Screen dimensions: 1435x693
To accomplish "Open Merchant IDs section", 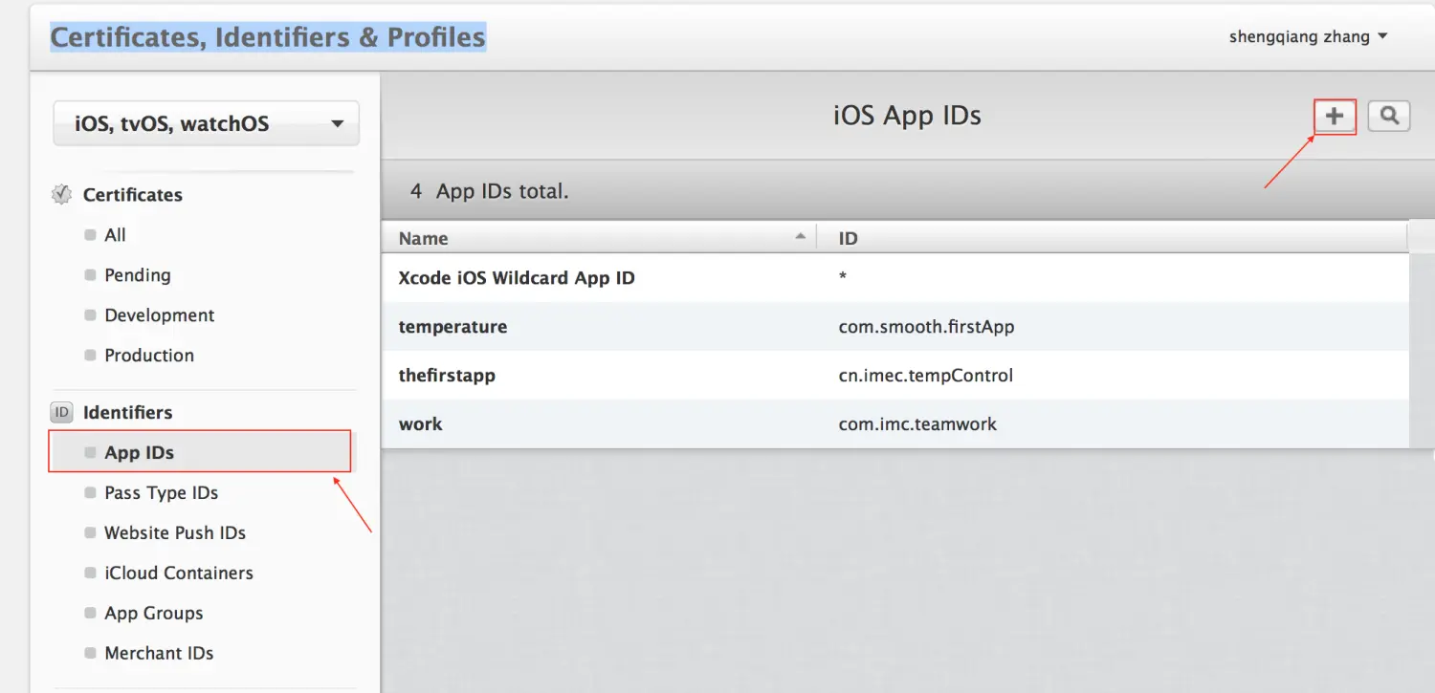I will pos(159,654).
